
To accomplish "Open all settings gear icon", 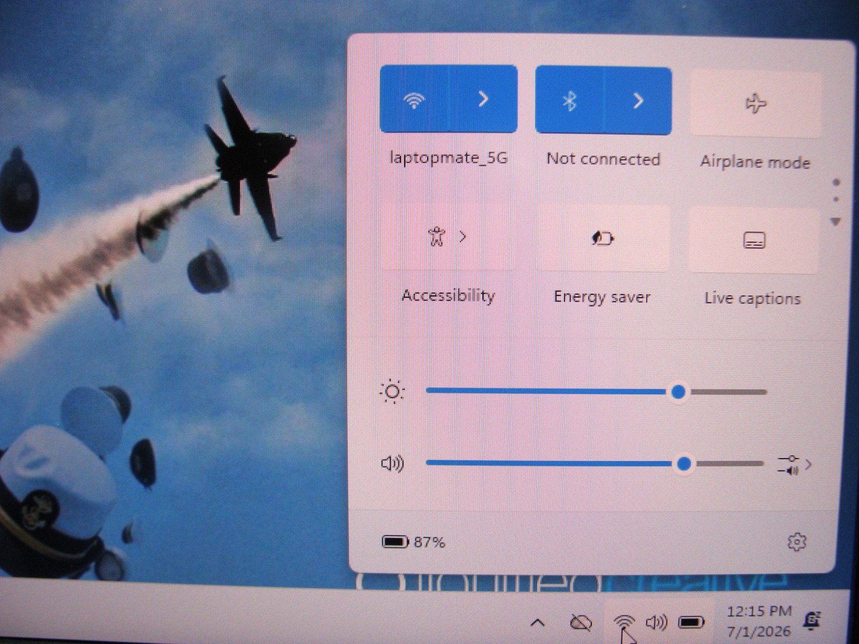I will tap(797, 542).
